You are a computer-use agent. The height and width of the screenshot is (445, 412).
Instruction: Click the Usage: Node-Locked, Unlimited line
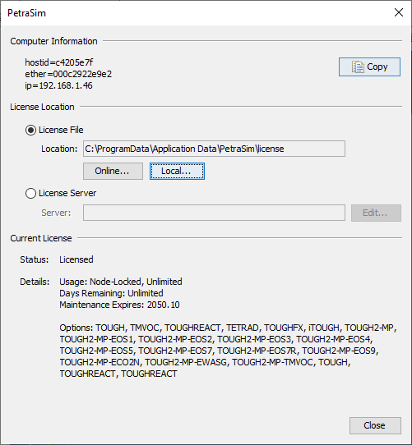point(121,282)
